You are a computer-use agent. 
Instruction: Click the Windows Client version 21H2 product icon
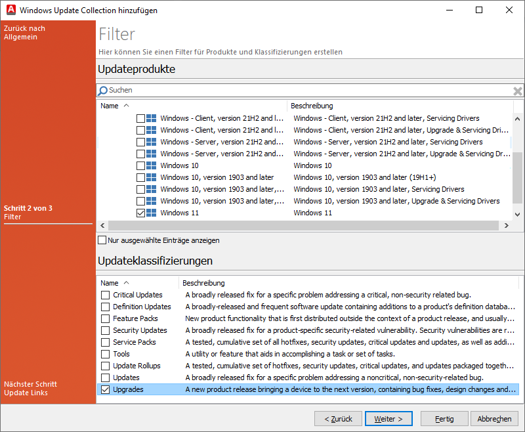[x=153, y=118]
